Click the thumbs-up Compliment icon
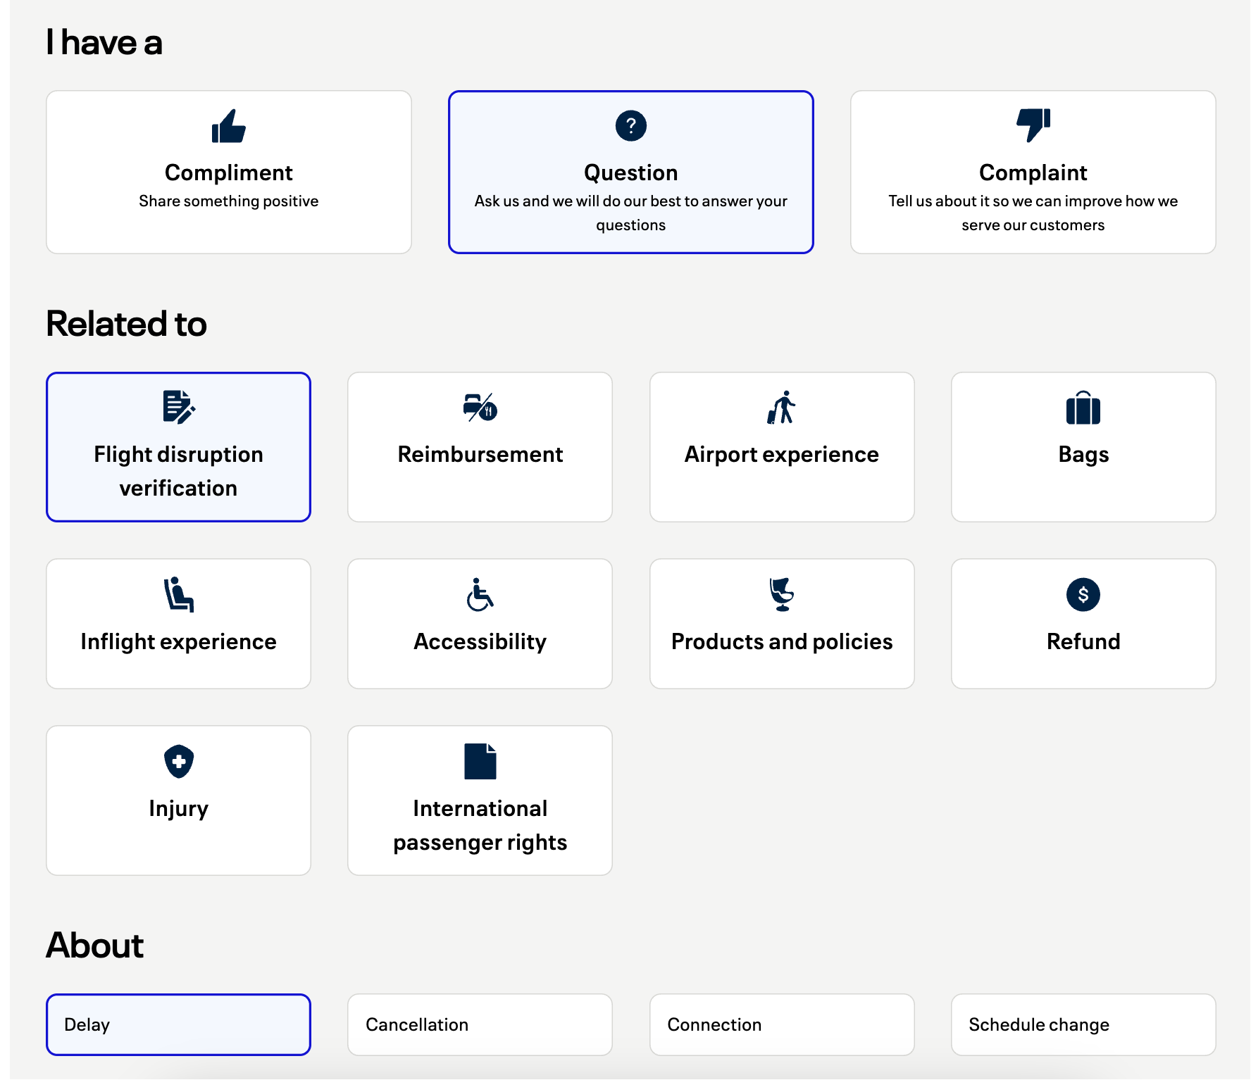The image size is (1251, 1080). (x=228, y=127)
